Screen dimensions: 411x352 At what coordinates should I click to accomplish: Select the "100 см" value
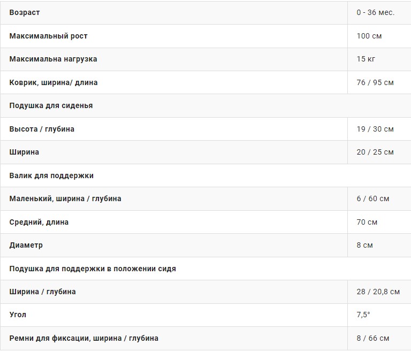(369, 36)
